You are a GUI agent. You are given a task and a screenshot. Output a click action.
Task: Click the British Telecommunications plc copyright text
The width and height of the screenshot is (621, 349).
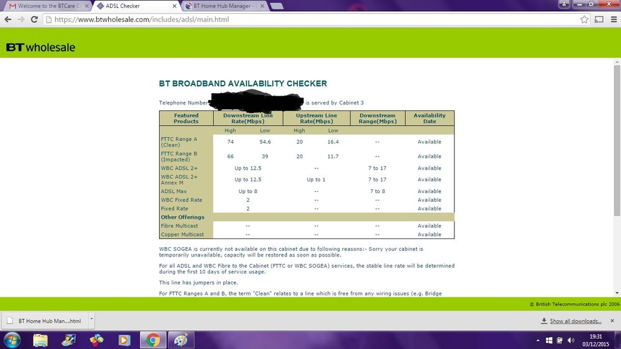[574, 304]
